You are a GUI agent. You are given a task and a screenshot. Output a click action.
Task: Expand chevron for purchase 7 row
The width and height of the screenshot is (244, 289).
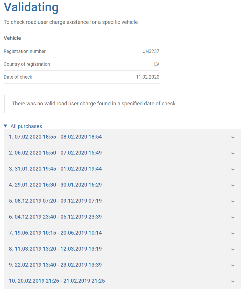pyautogui.click(x=233, y=233)
